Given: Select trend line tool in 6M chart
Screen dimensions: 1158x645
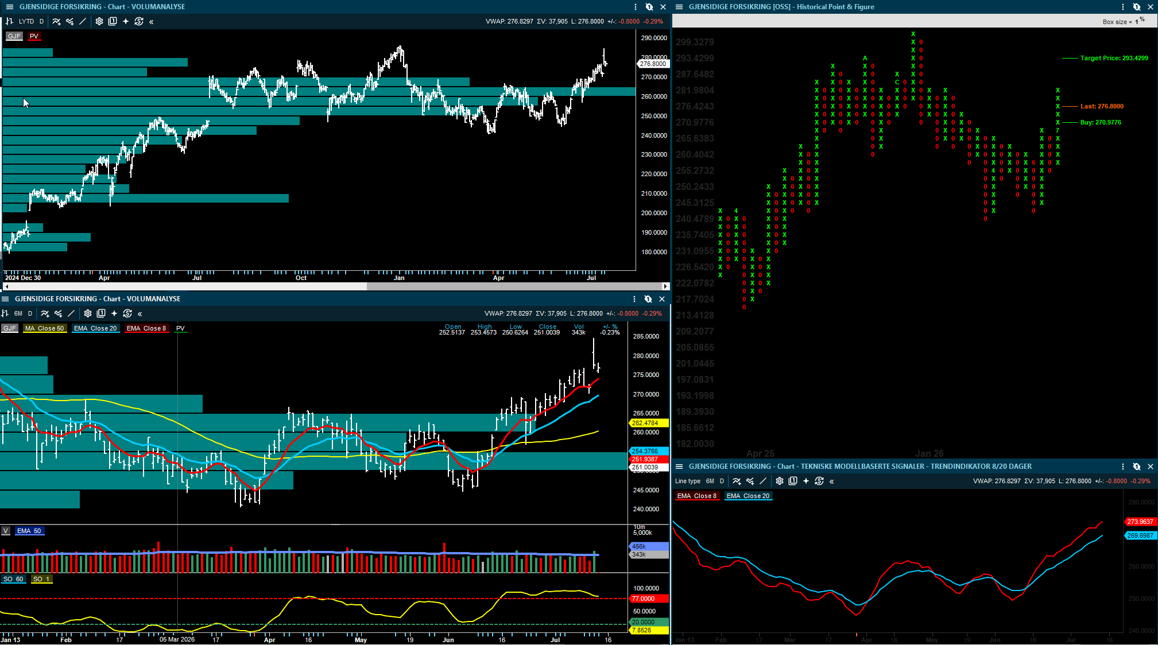Looking at the screenshot, I should click(71, 313).
